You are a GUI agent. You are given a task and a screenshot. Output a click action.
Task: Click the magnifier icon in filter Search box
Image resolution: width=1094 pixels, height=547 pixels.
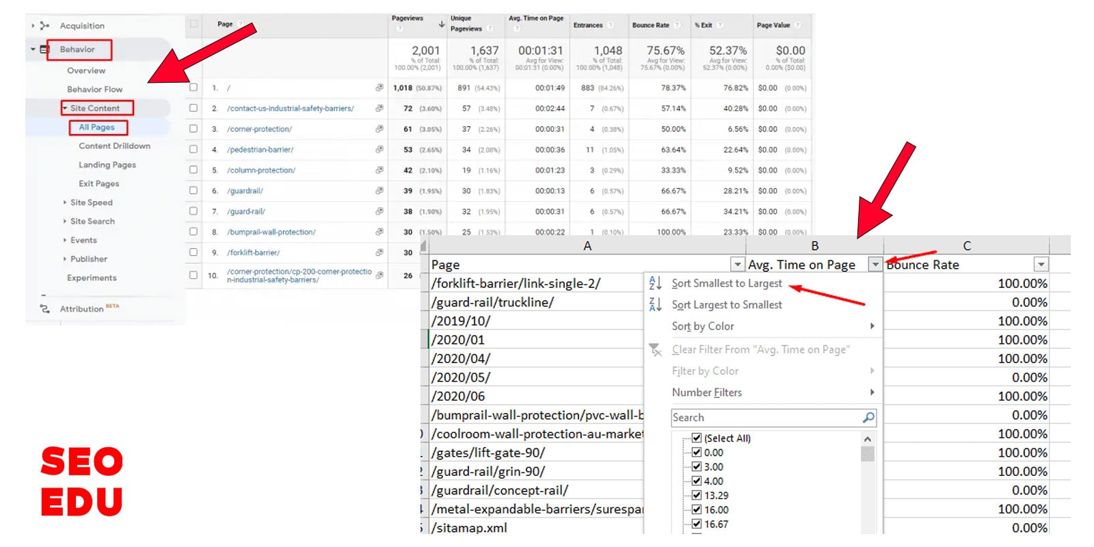(x=868, y=417)
